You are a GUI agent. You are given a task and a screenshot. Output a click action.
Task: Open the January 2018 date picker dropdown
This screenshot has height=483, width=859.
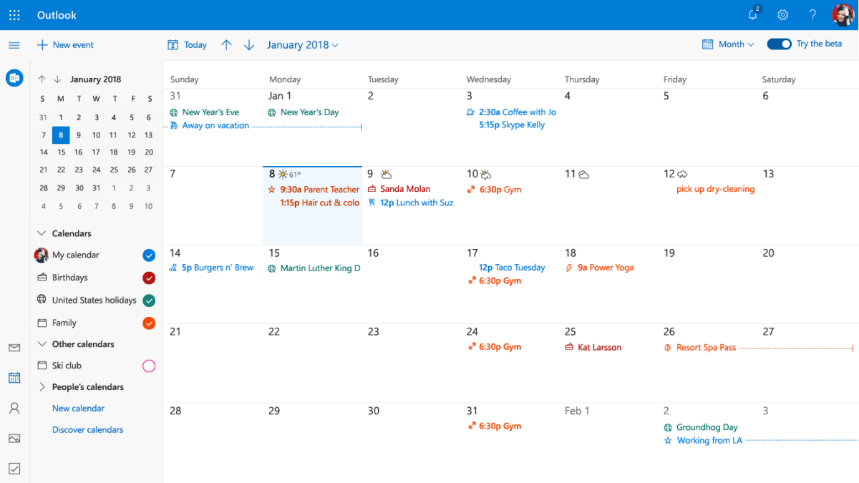[302, 44]
